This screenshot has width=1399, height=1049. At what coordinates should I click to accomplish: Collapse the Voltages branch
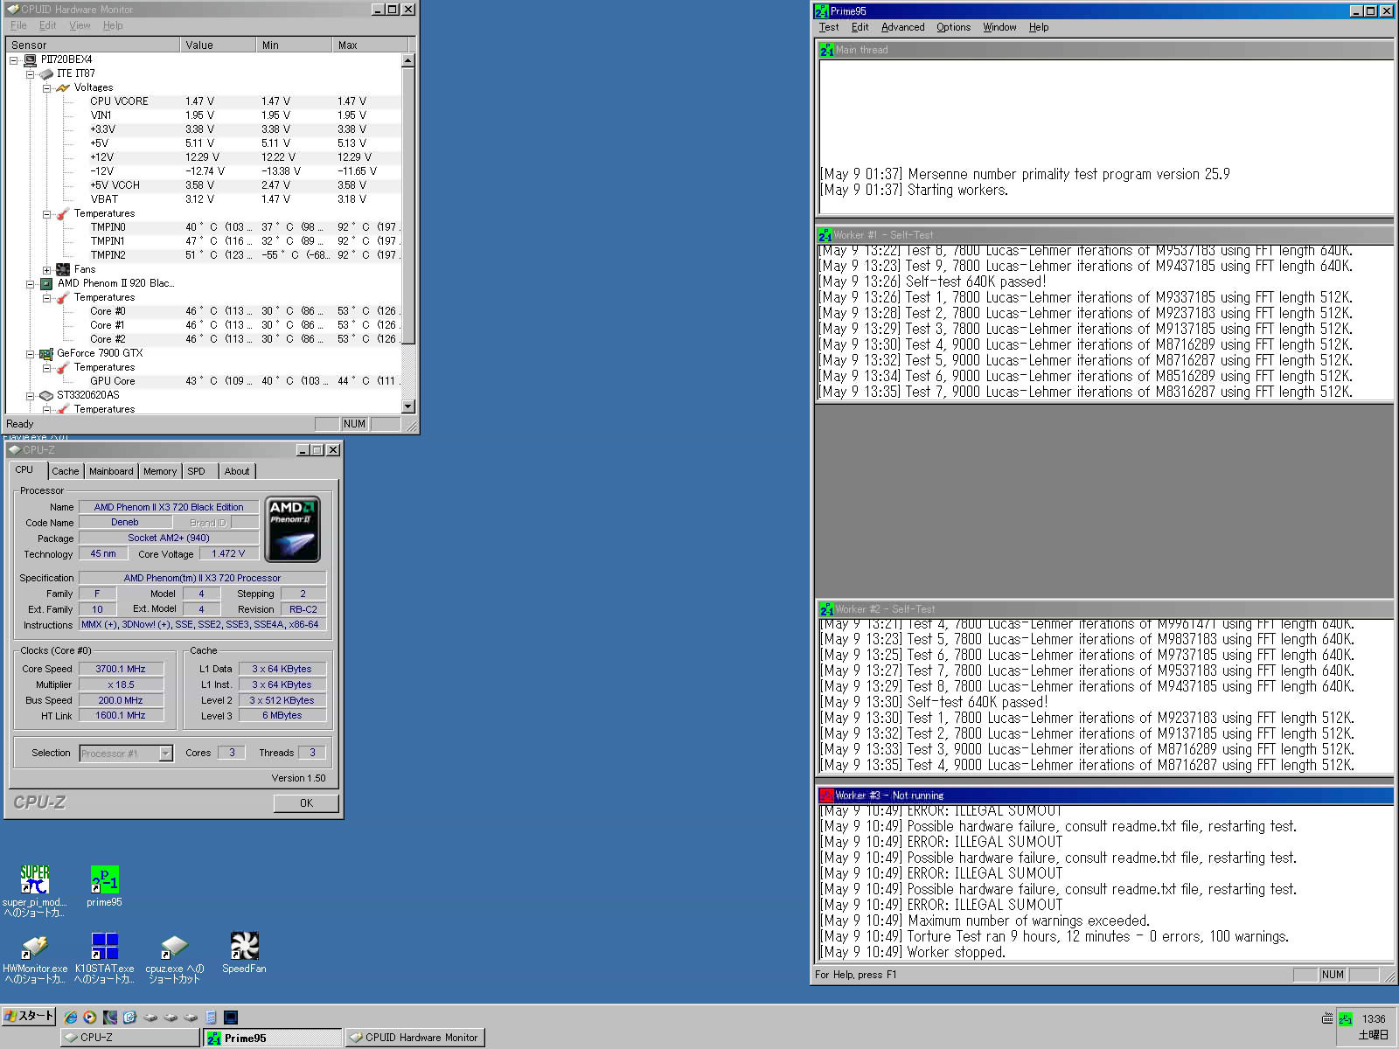click(x=46, y=87)
